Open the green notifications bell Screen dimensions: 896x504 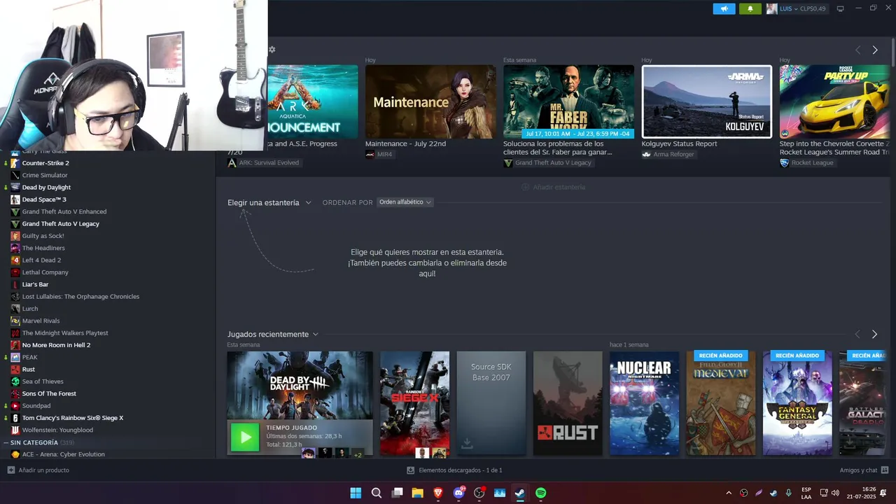750,8
